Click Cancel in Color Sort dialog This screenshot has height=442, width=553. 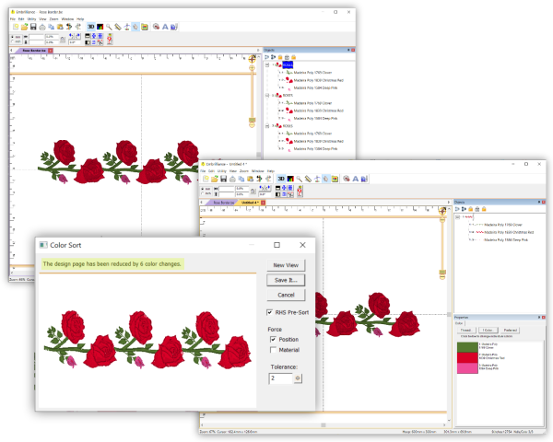[286, 295]
